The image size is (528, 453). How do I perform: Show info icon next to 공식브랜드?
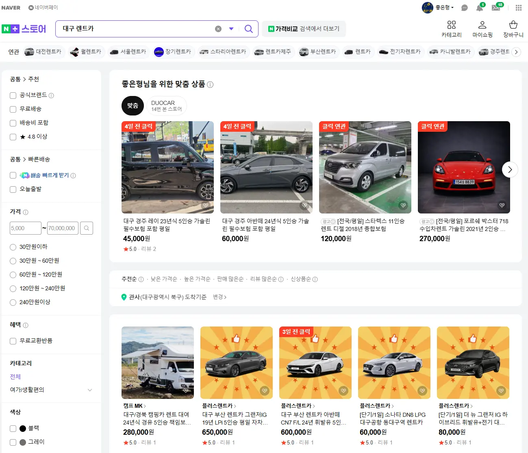point(51,96)
